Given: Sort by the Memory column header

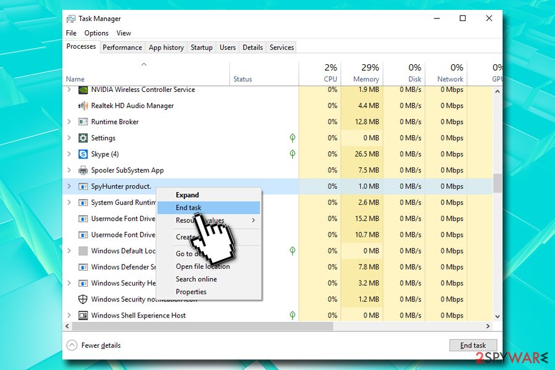Looking at the screenshot, I should [x=362, y=73].
